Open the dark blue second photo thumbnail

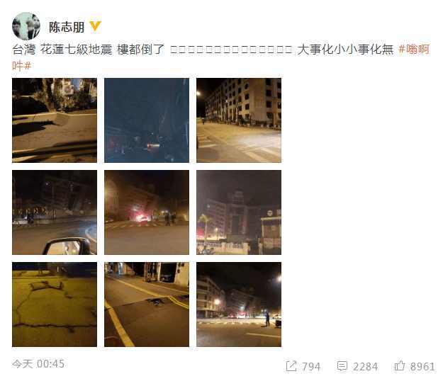[147, 120]
